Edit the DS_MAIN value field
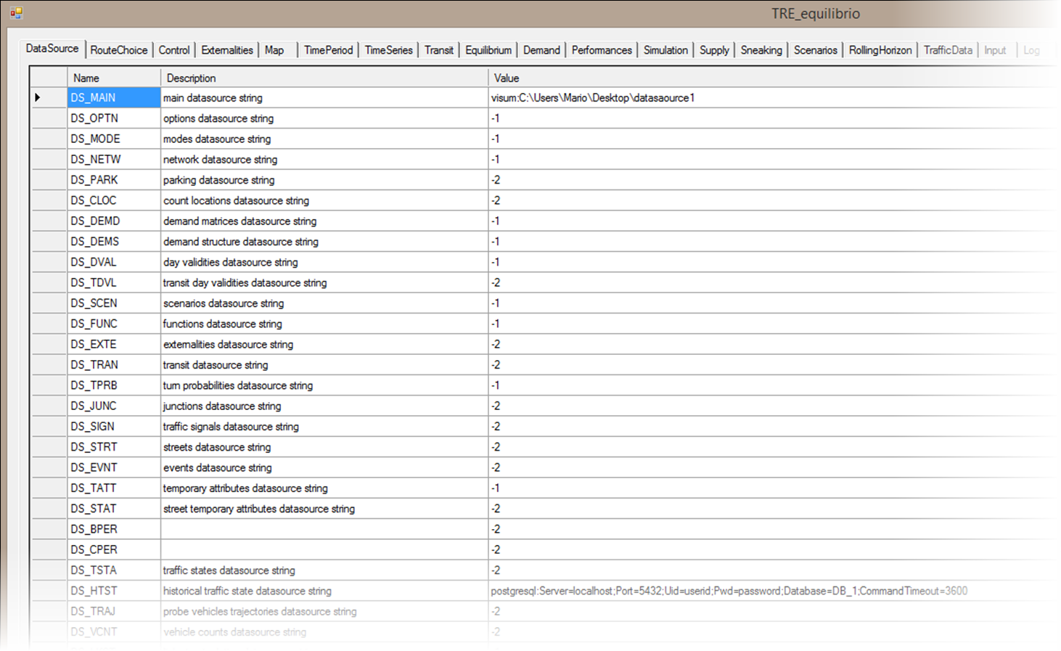 tap(772, 98)
